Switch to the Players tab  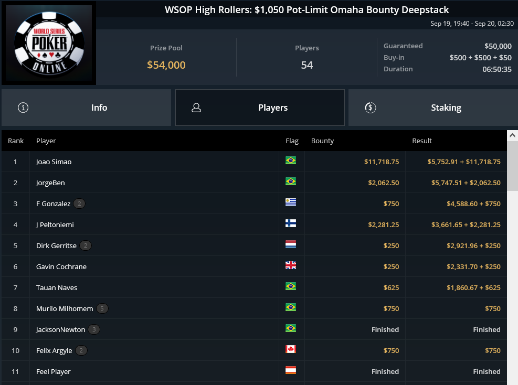click(260, 108)
